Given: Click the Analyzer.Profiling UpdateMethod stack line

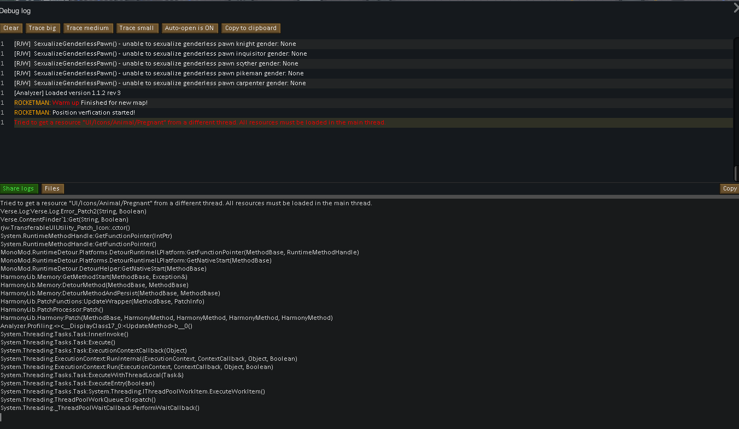Looking at the screenshot, I should pos(96,326).
